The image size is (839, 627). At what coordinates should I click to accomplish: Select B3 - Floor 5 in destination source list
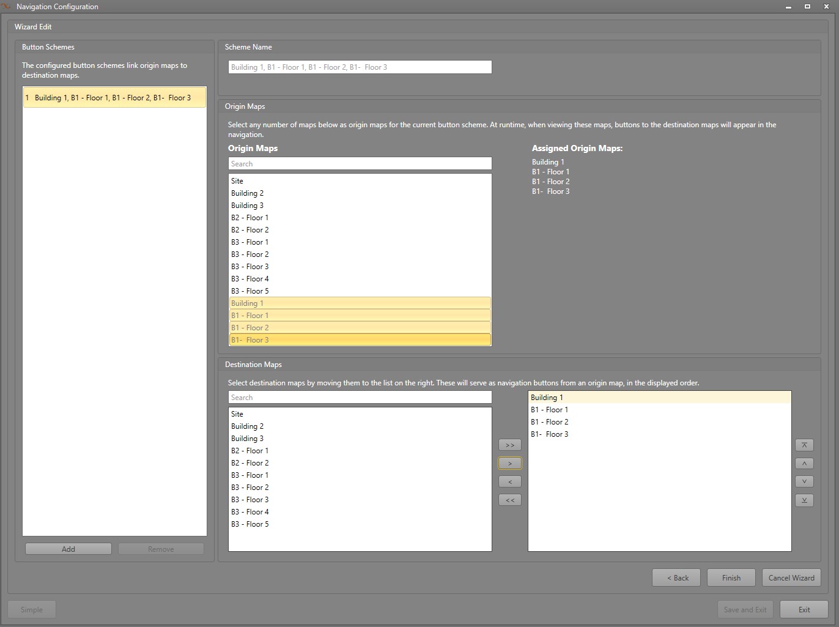pyautogui.click(x=250, y=524)
